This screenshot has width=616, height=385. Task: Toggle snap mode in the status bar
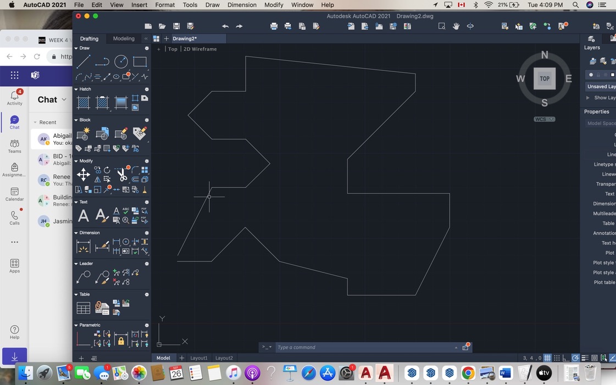557,358
